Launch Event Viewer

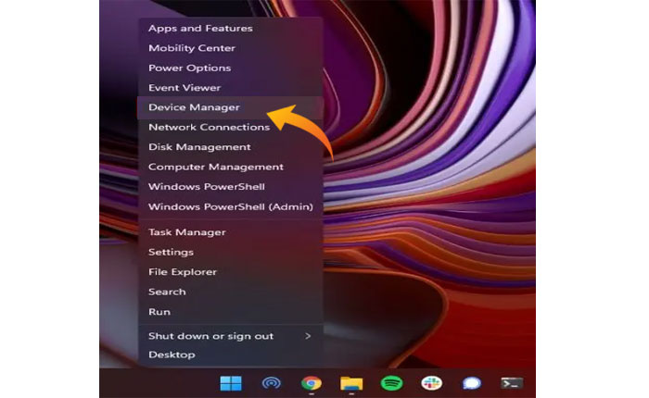click(185, 88)
